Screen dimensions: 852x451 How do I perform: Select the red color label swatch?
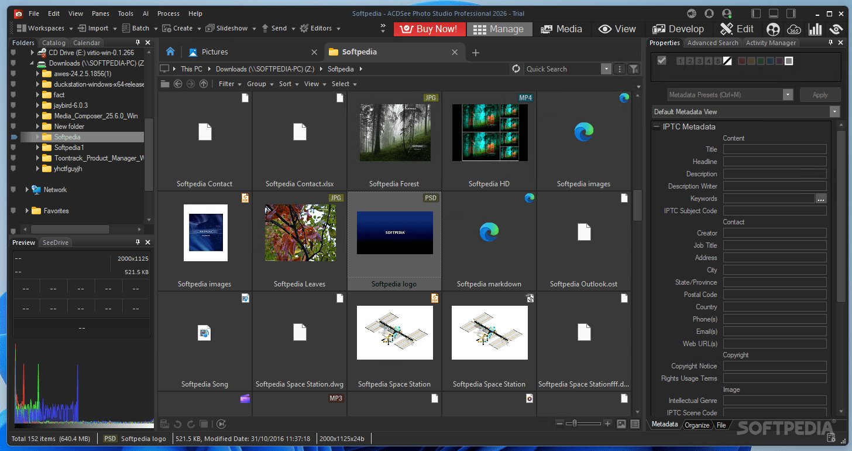tap(742, 60)
